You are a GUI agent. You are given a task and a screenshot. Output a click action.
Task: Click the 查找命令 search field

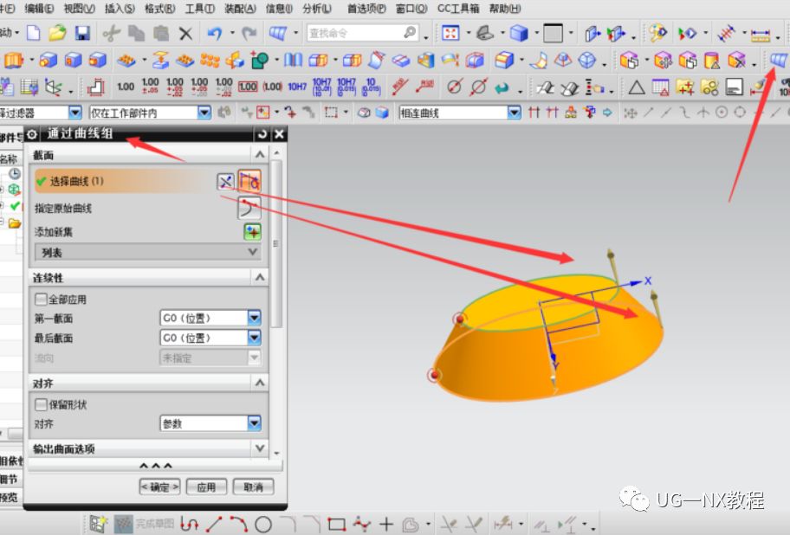click(363, 33)
